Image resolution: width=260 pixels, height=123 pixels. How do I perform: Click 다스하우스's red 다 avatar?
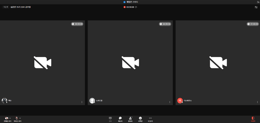click(180, 101)
